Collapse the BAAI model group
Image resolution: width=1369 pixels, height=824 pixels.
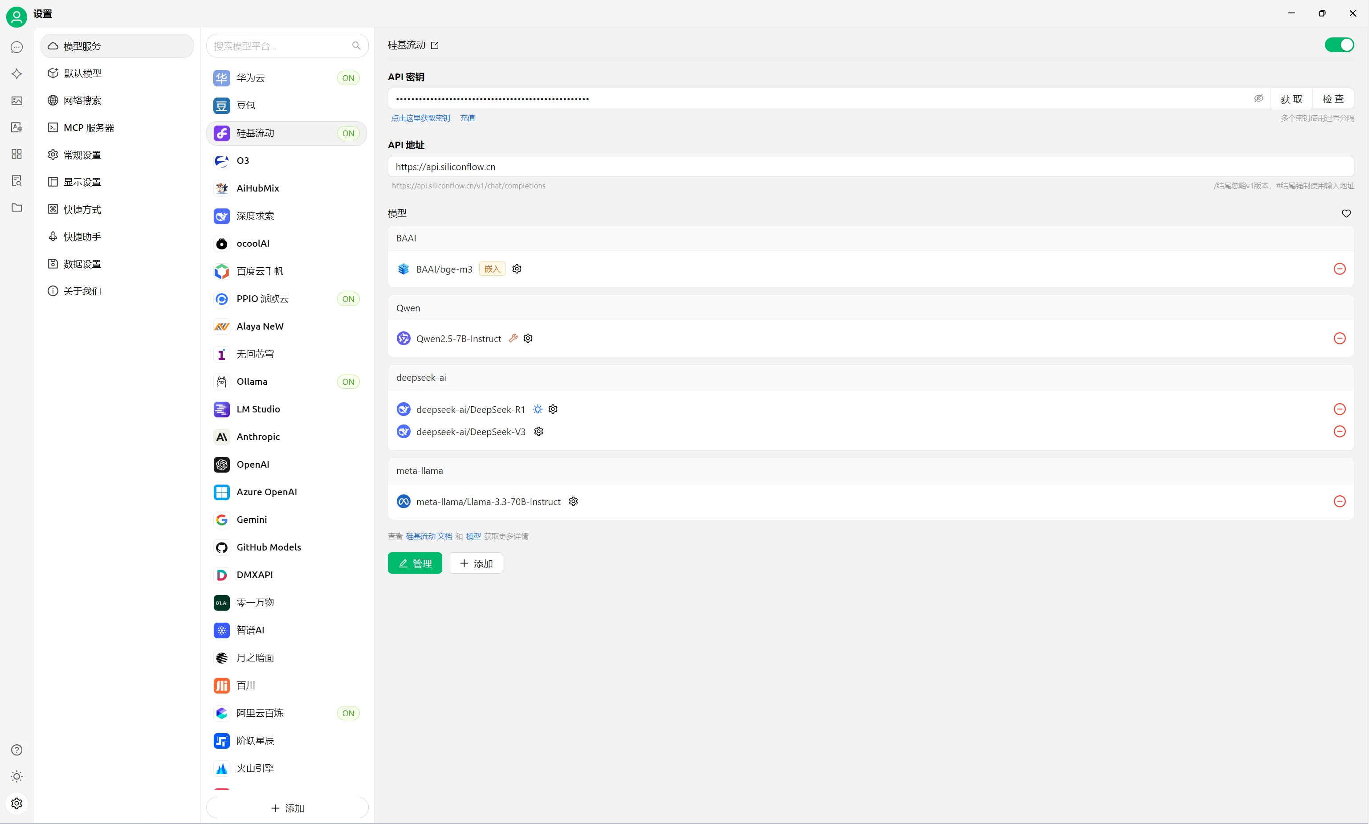pos(871,238)
